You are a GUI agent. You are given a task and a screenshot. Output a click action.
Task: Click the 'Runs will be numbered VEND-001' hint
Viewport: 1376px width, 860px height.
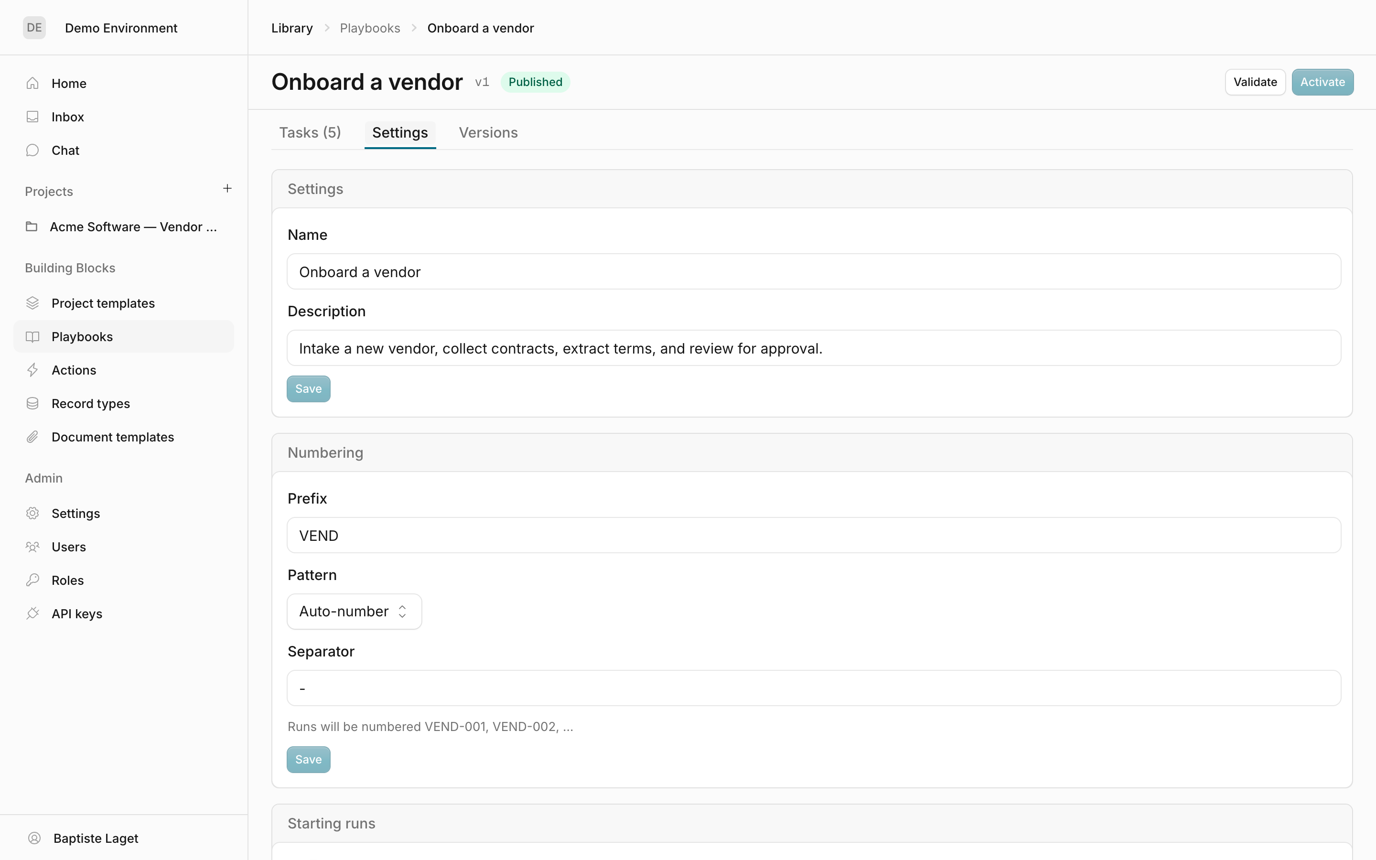point(430,726)
